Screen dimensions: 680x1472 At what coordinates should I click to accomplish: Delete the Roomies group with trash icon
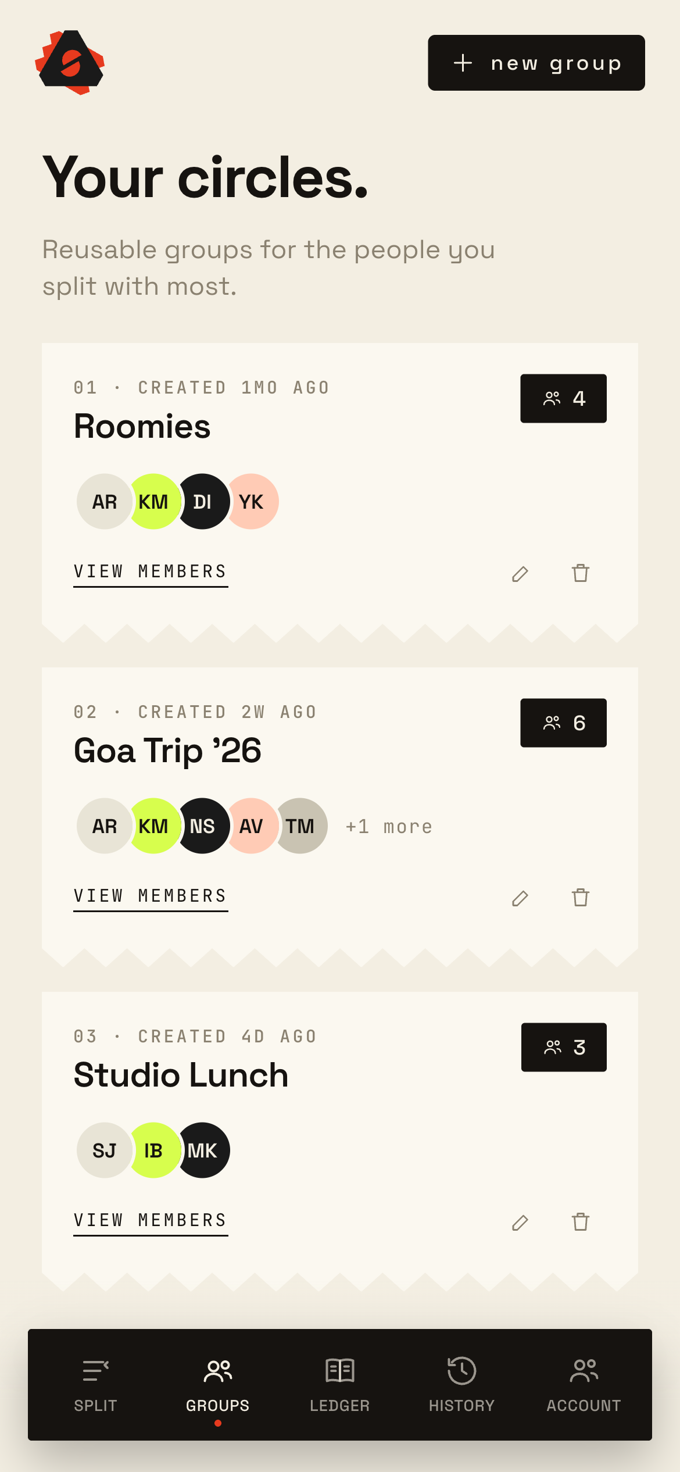pos(580,573)
